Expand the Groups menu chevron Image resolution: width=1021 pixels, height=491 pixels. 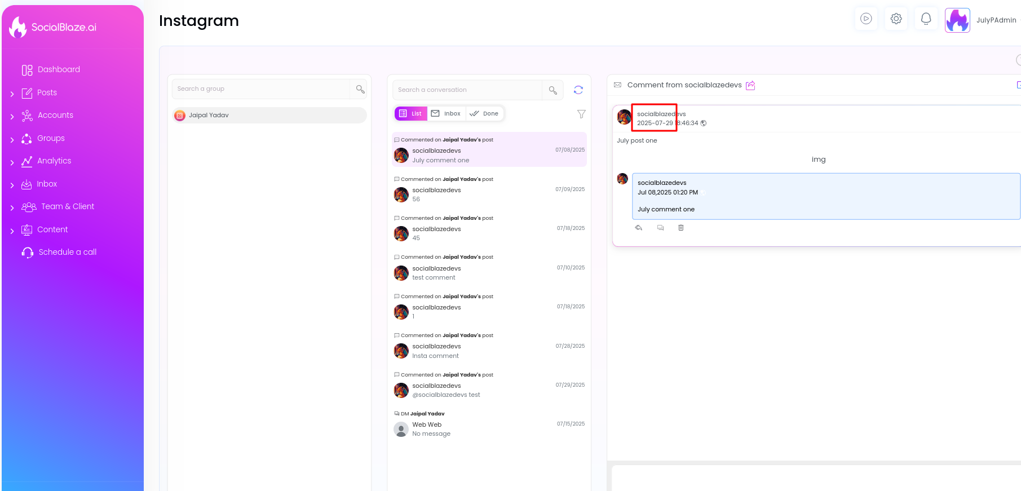[12, 139]
